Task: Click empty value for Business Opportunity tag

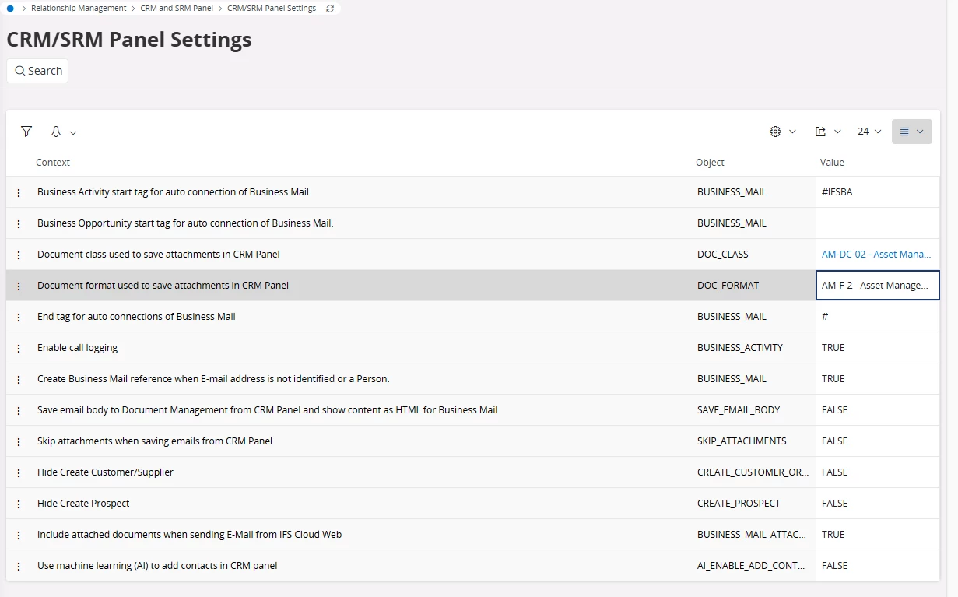Action: tap(877, 223)
